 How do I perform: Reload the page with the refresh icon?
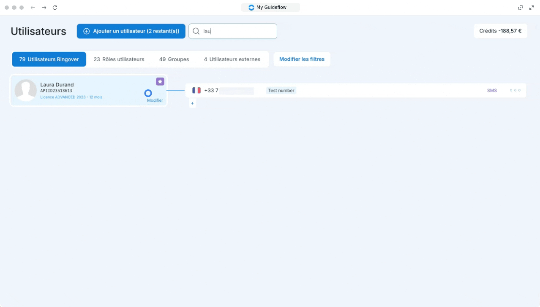click(x=55, y=8)
